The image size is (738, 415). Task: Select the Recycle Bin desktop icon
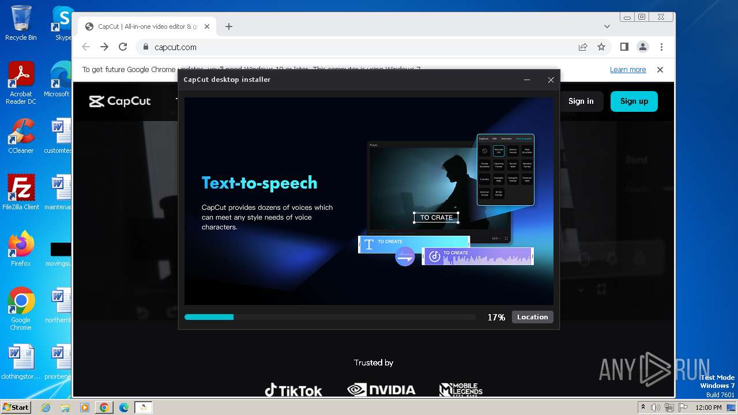pyautogui.click(x=21, y=23)
